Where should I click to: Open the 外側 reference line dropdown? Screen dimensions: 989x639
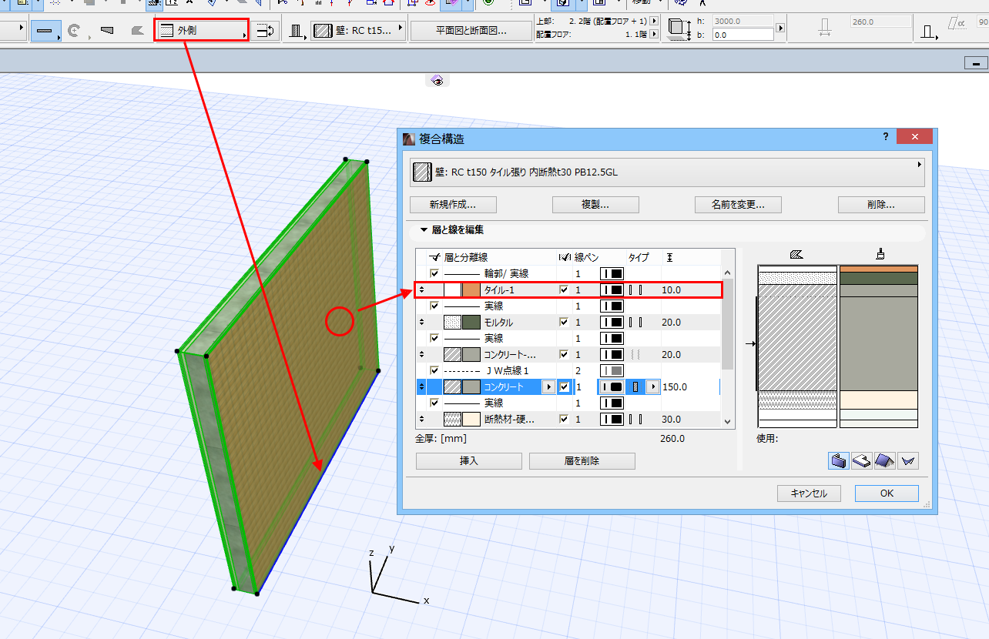tap(202, 31)
